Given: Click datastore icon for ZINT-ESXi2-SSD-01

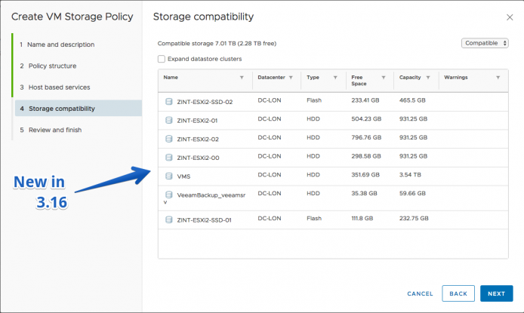Looking at the screenshot, I should [169, 219].
